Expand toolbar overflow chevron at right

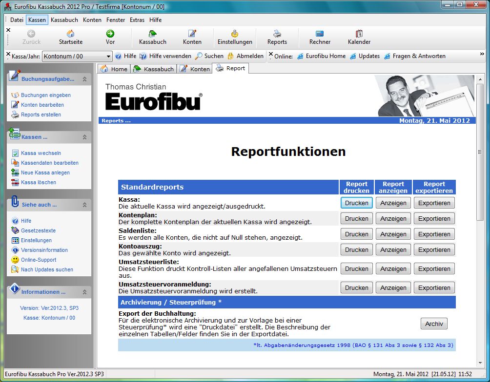point(482,54)
